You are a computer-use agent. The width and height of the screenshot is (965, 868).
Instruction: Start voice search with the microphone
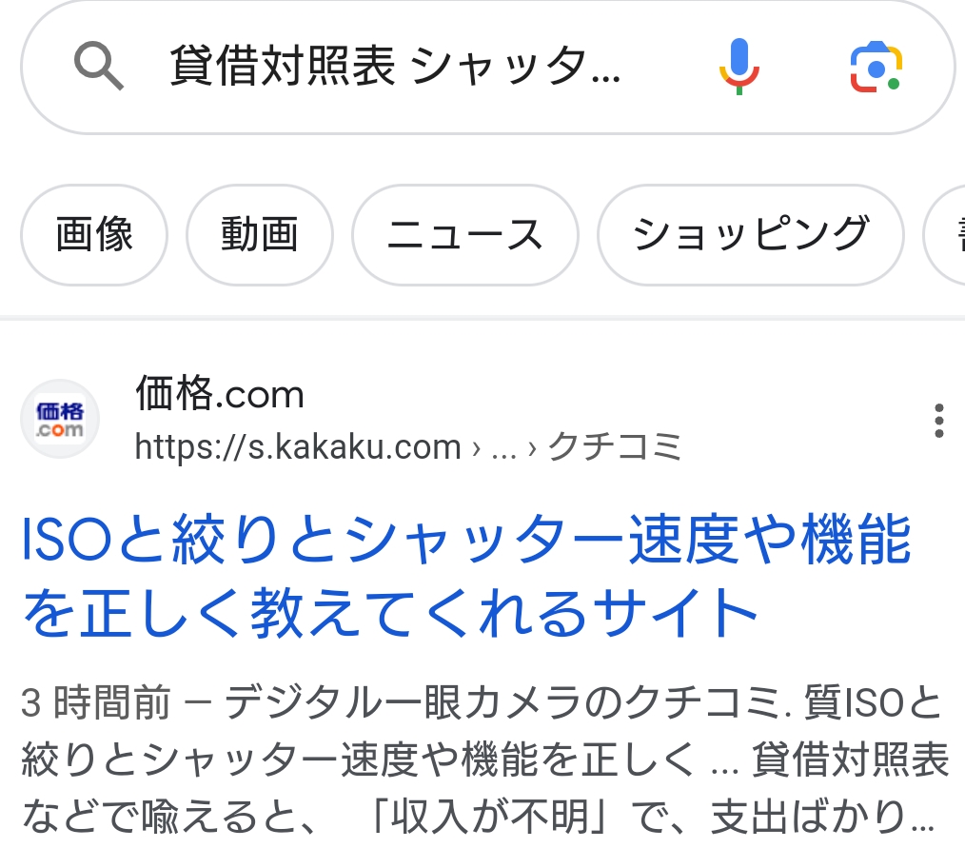pos(739,68)
